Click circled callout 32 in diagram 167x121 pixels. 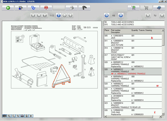click(x=52, y=46)
